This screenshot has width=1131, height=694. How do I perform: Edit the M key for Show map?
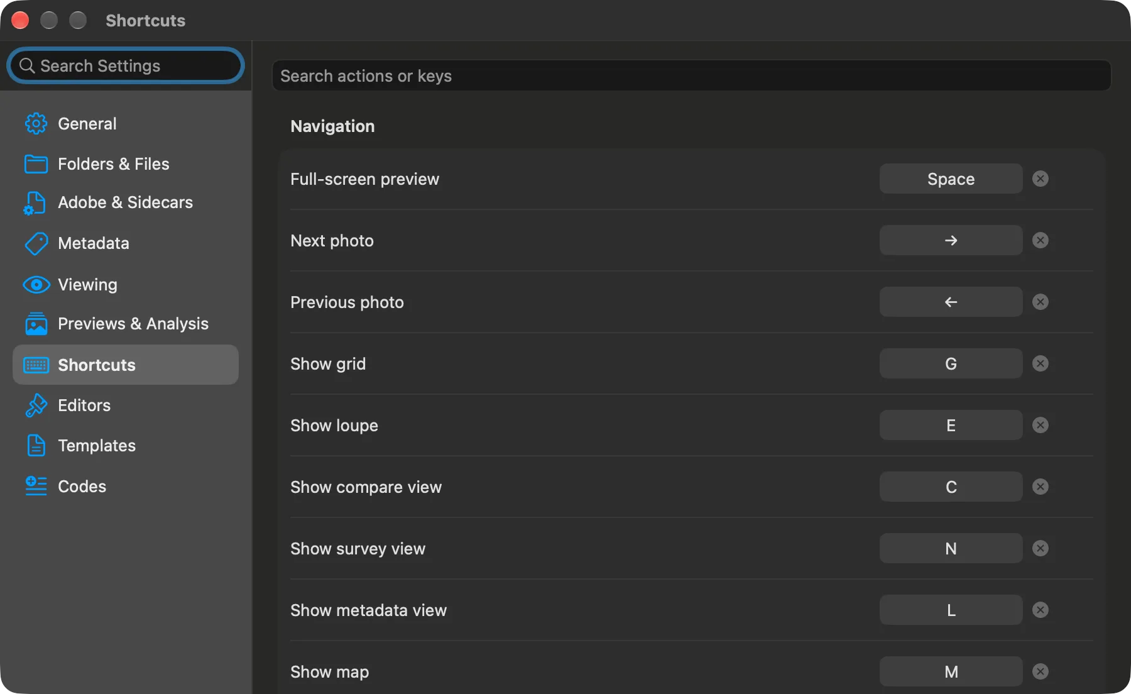pyautogui.click(x=951, y=672)
